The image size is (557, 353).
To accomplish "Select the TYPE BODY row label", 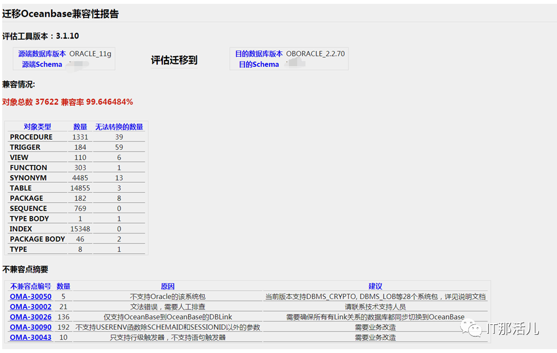I will click(x=30, y=219).
